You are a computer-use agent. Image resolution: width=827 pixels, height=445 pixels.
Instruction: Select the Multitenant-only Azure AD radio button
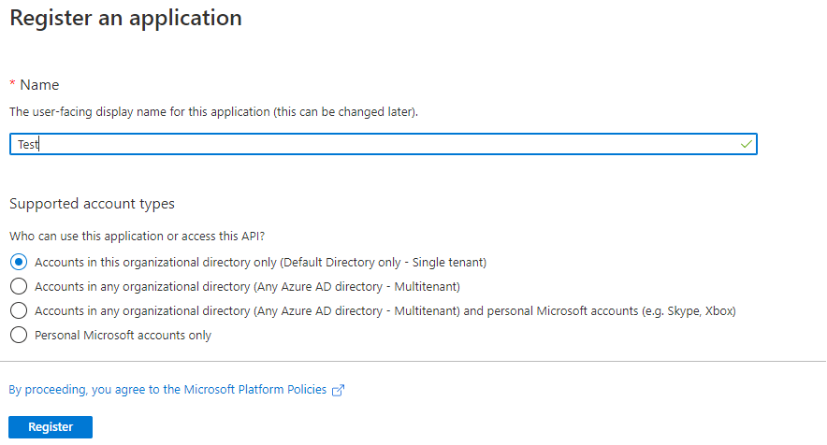point(19,286)
